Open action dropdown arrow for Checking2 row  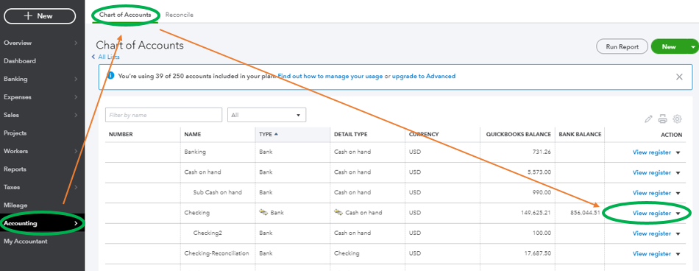[x=678, y=234]
